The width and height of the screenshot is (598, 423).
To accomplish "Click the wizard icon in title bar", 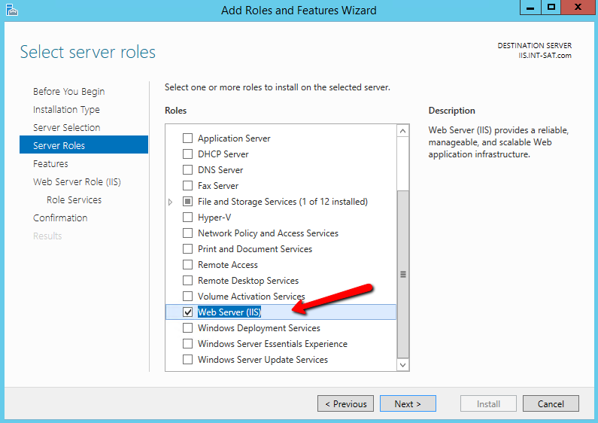I will 11,10.
